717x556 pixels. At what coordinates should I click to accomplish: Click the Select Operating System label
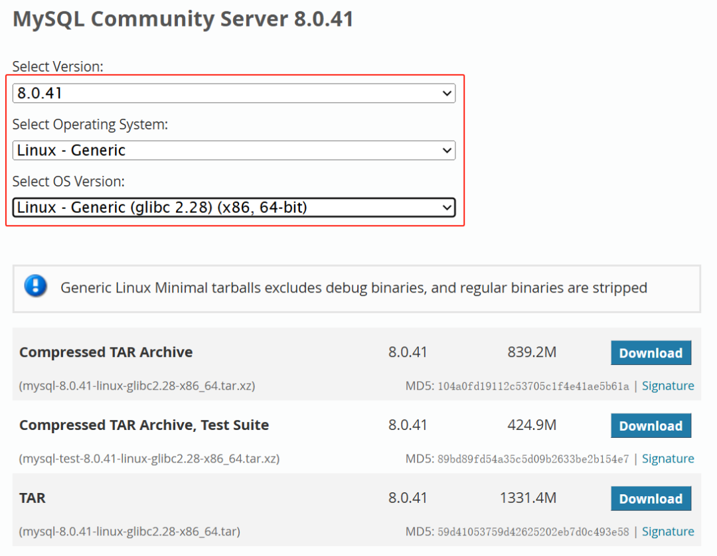(90, 124)
